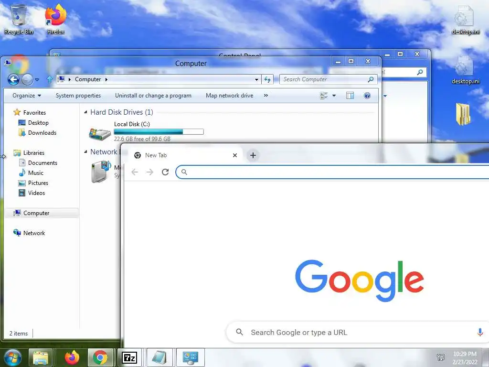
Task: Click Chrome's back arrow
Action: [x=135, y=172]
